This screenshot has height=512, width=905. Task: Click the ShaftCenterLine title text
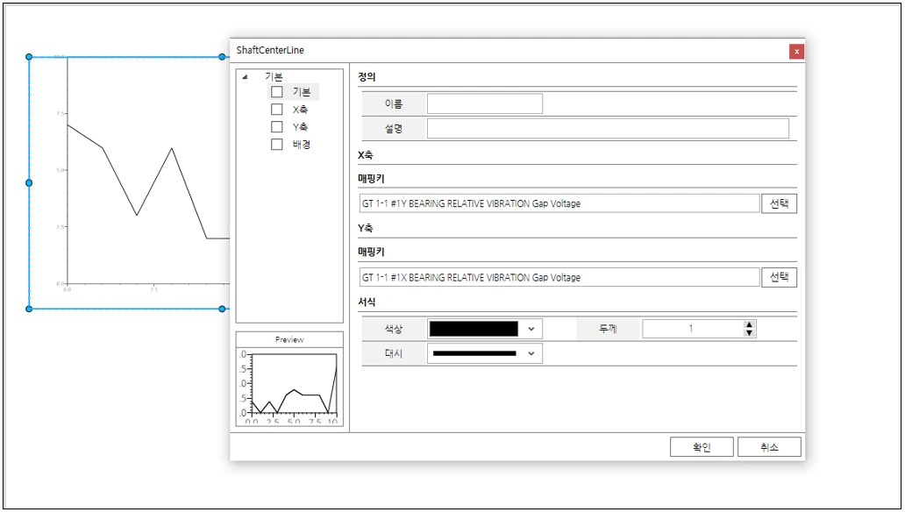pyautogui.click(x=270, y=50)
